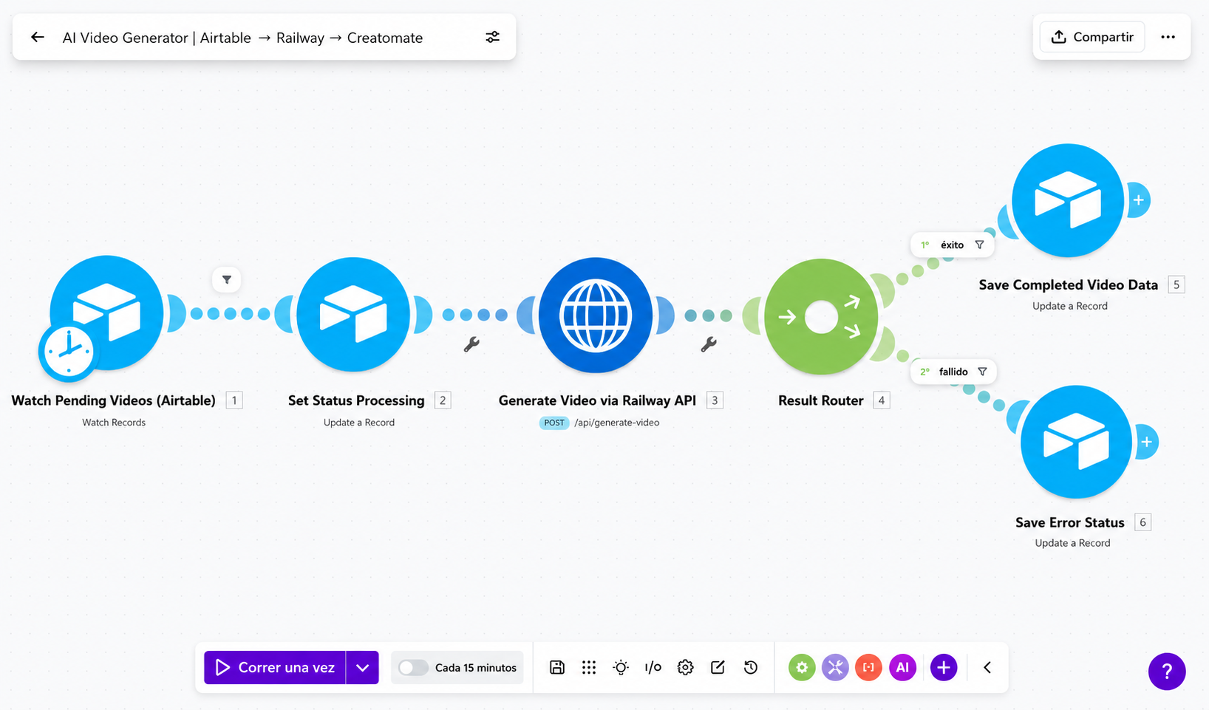Screen dimensions: 1209x710
Task: Open the Generate Video via Railway API HTTP module
Action: click(596, 315)
